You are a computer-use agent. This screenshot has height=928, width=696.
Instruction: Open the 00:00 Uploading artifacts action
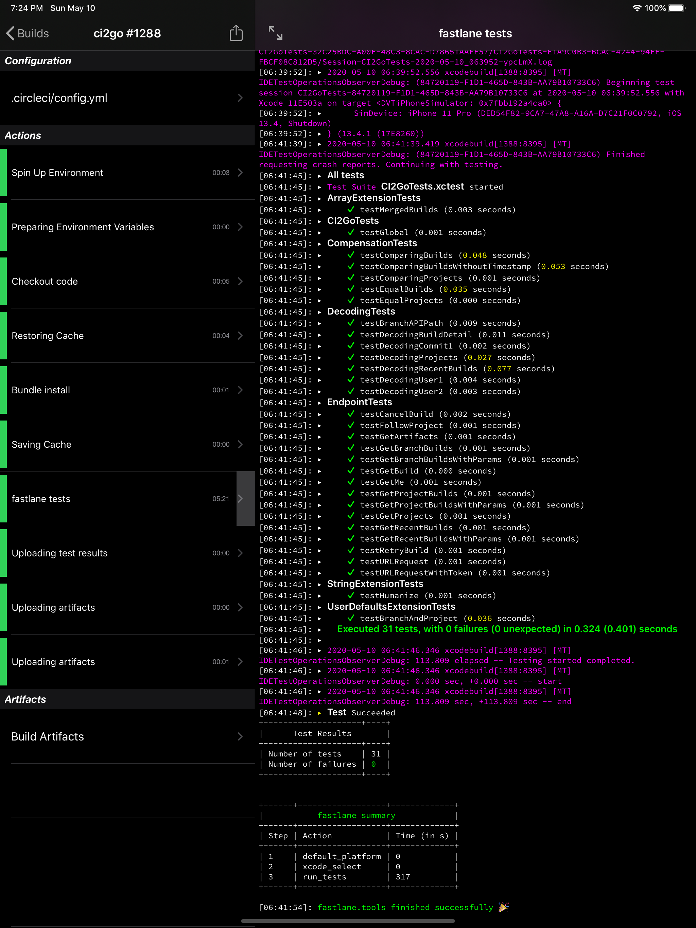pos(127,607)
